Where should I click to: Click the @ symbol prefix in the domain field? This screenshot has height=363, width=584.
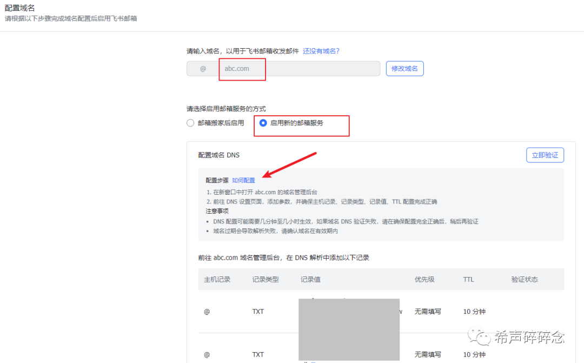click(204, 68)
